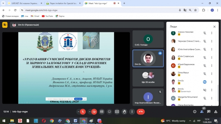Click the People panel scrollbar
The width and height of the screenshot is (221, 124).
click(218, 93)
